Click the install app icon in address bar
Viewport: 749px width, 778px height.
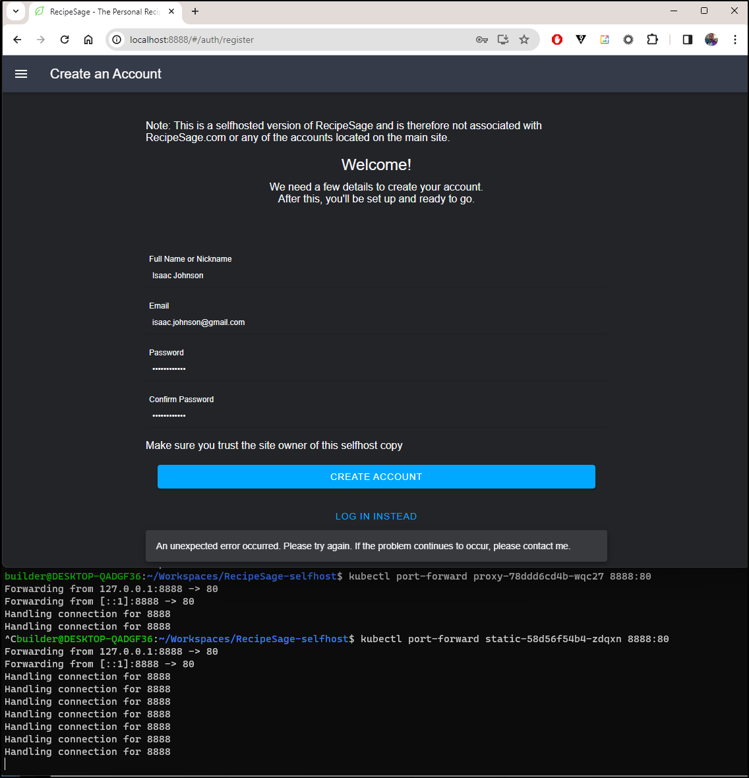pyautogui.click(x=503, y=40)
